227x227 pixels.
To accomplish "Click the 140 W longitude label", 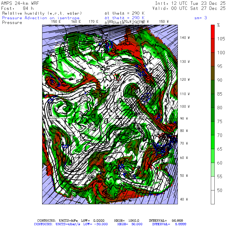I will tap(185, 38).
